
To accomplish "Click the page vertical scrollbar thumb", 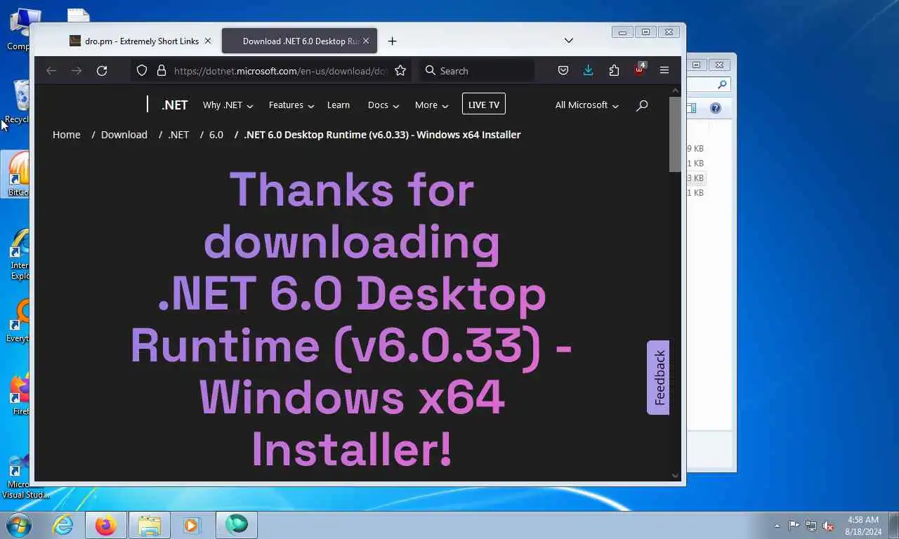I will [675, 134].
